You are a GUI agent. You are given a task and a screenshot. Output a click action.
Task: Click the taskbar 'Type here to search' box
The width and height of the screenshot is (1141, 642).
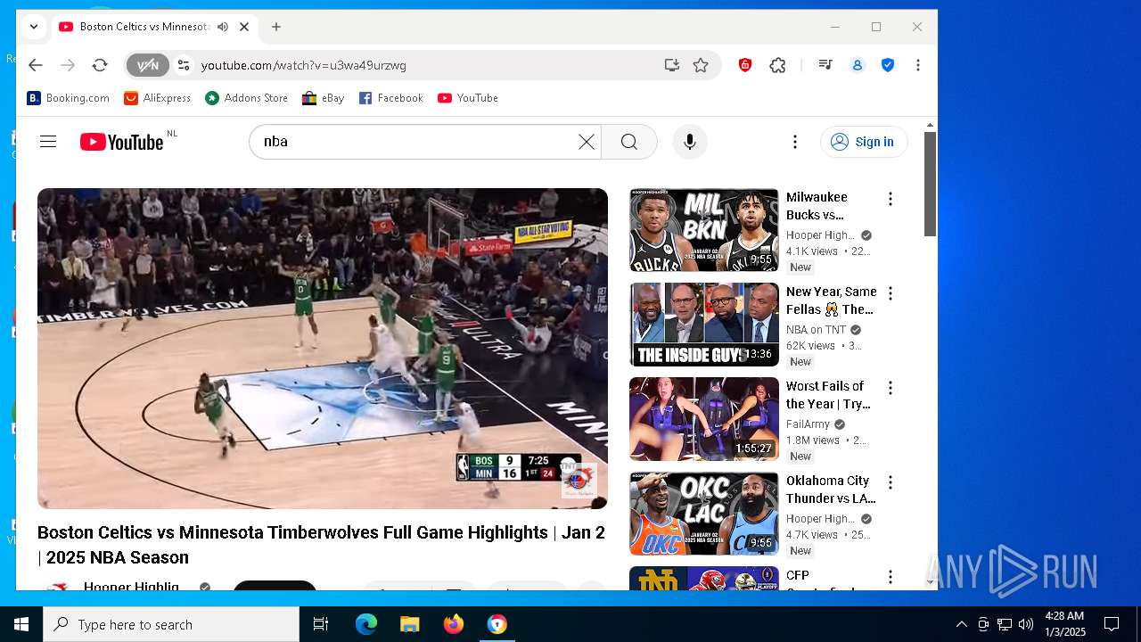click(171, 624)
